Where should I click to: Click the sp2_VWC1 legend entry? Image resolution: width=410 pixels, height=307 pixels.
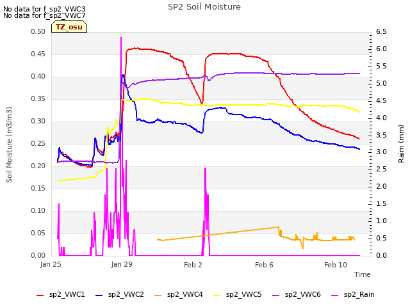tap(61, 295)
